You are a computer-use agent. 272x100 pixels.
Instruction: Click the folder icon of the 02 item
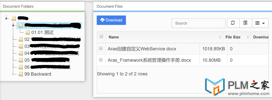point(21,39)
